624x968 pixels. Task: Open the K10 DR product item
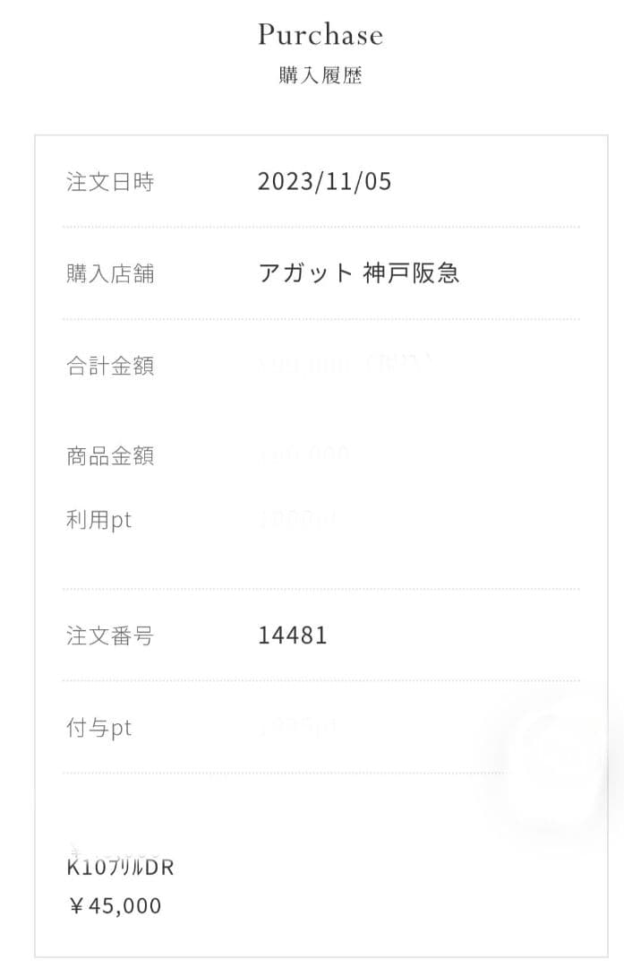(x=120, y=868)
